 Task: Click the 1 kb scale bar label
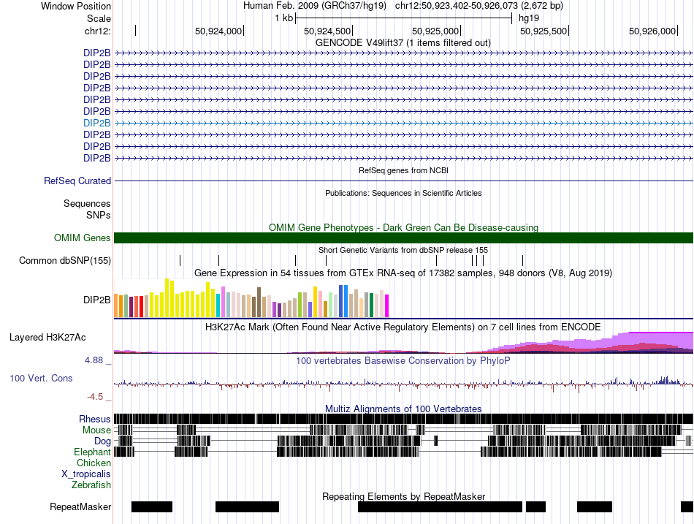pos(283,18)
